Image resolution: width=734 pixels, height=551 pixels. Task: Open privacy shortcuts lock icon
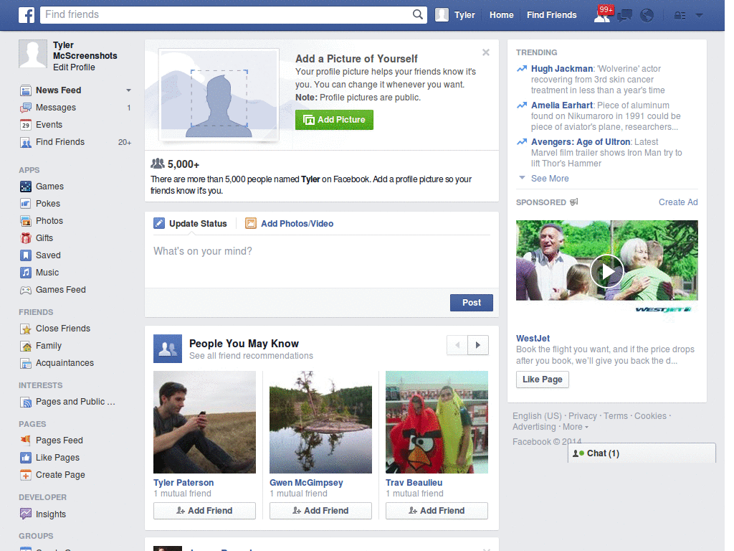click(x=680, y=16)
